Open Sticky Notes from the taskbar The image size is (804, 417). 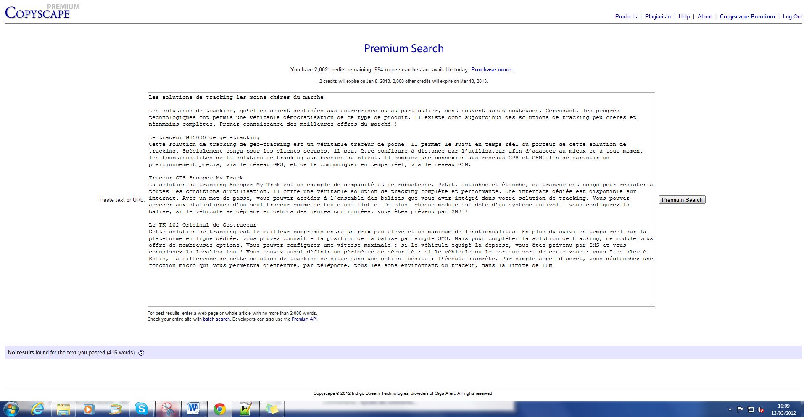pos(272,409)
